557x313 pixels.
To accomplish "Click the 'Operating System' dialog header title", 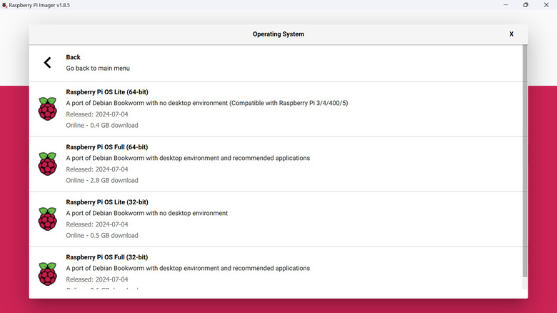I will [278, 34].
